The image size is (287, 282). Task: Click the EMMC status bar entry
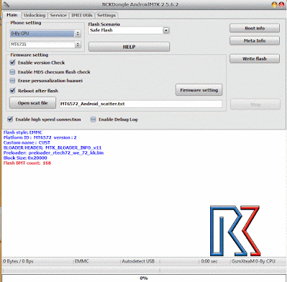point(82,261)
